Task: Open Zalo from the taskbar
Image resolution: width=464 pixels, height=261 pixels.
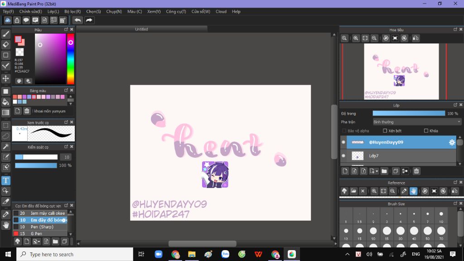Action: (x=225, y=254)
